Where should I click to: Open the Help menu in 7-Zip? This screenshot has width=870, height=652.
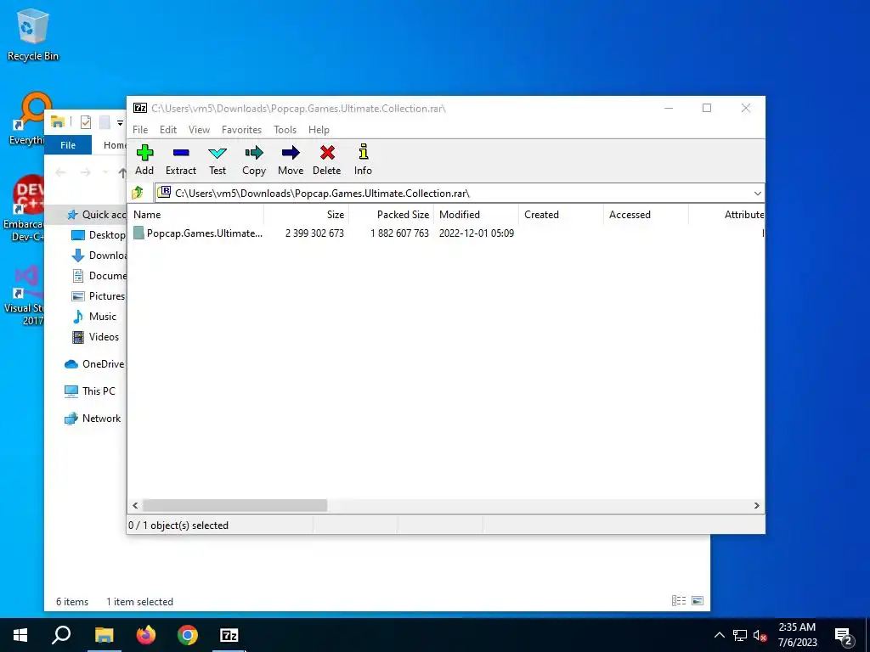click(319, 130)
